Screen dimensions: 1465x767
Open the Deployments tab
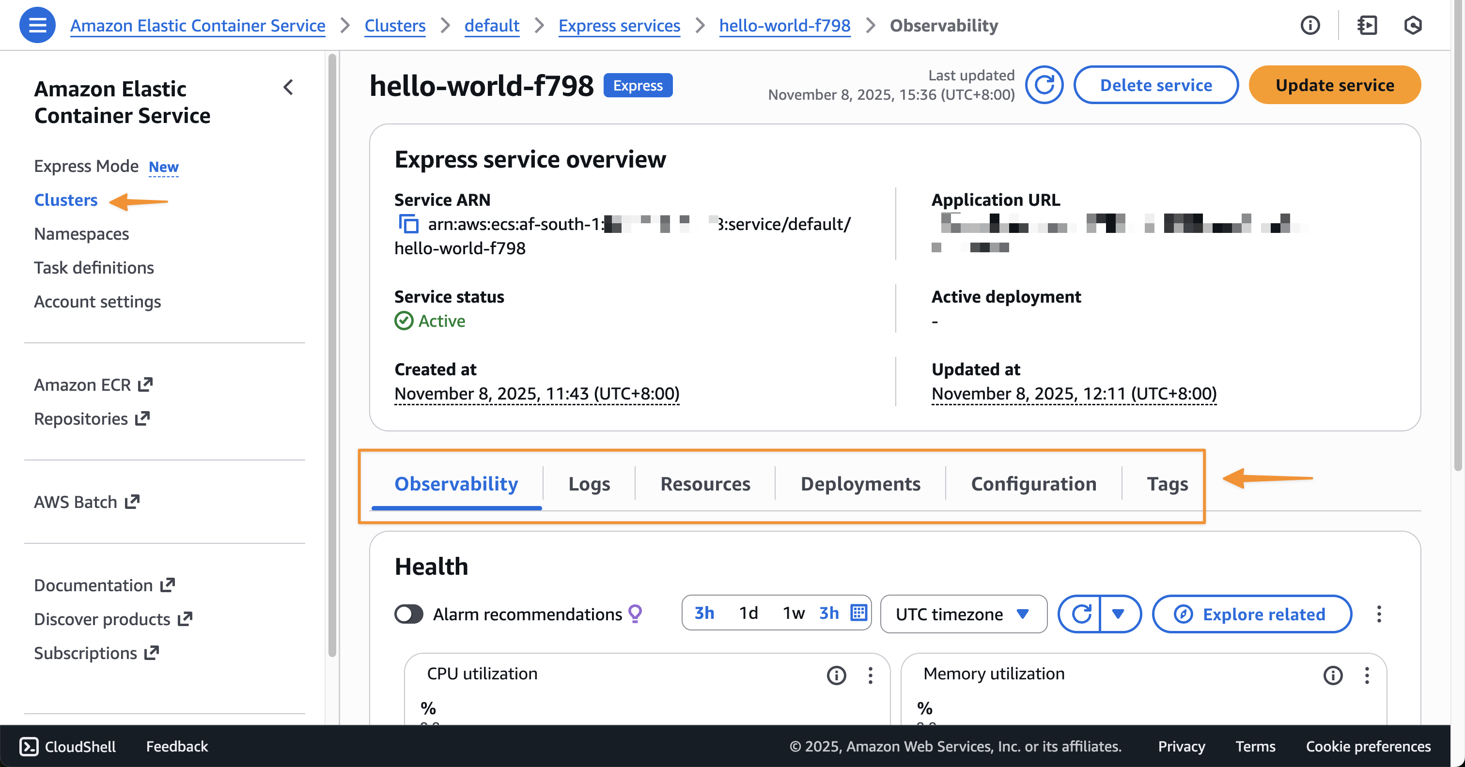pyautogui.click(x=860, y=483)
